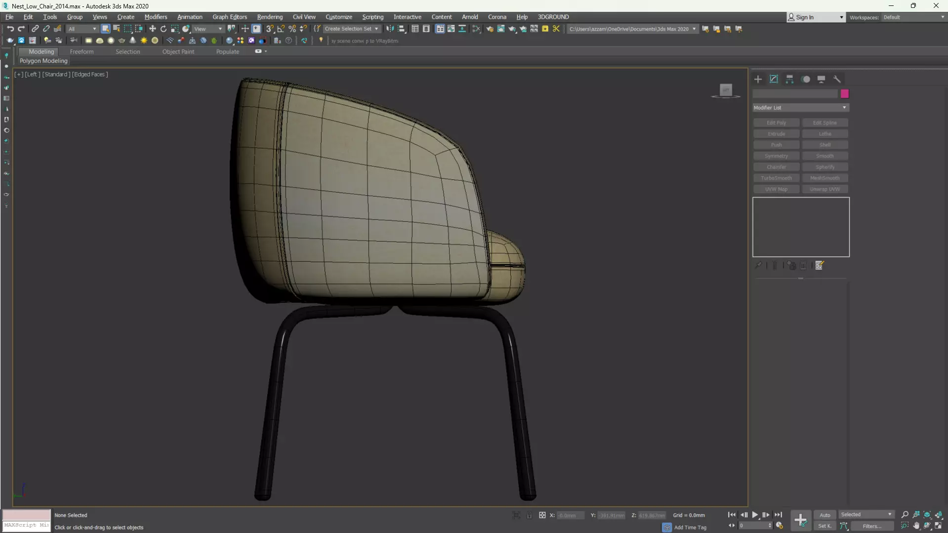948x533 pixels.
Task: Open the Motion panel tab
Action: click(x=806, y=79)
